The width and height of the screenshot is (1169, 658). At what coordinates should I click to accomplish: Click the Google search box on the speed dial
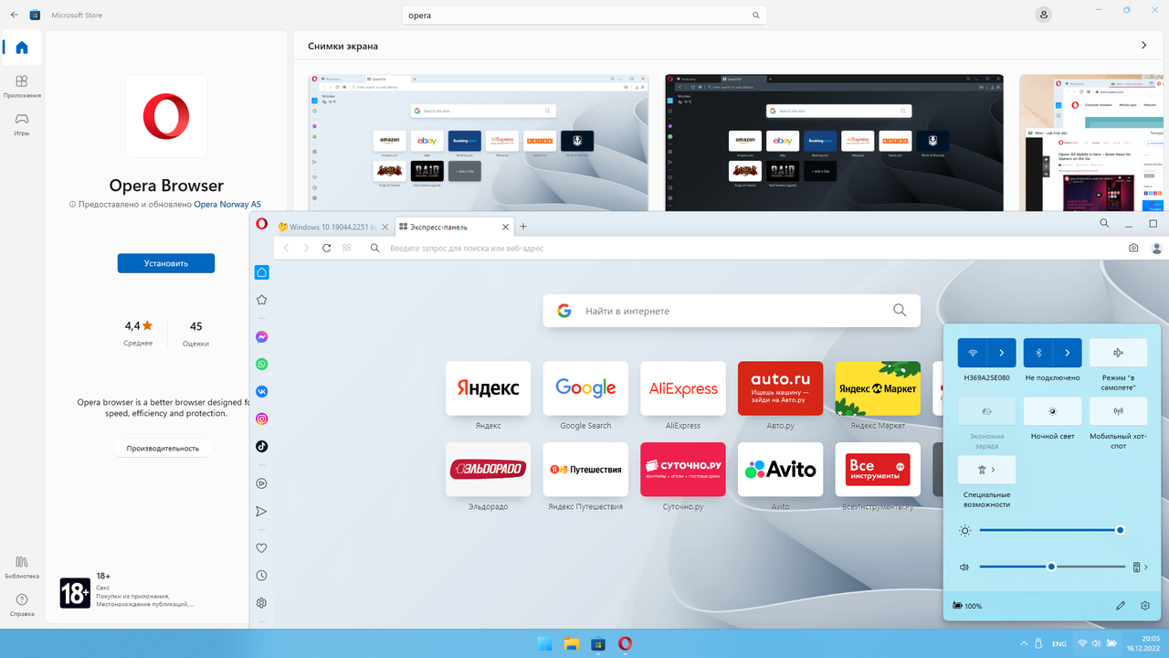(x=732, y=311)
